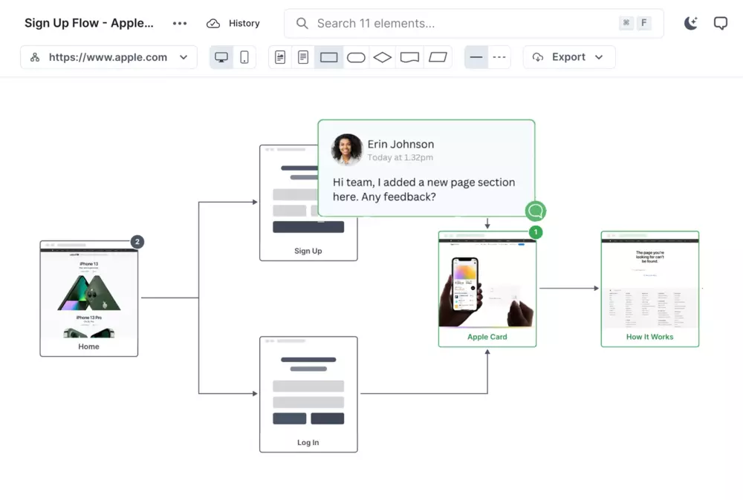Choose the dashed line connector style
743x500 pixels.
(x=499, y=57)
